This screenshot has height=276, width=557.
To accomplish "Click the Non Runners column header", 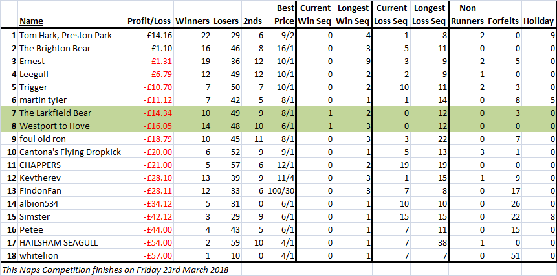I will point(468,15).
